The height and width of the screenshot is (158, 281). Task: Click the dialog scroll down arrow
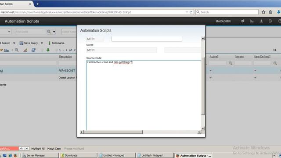(203, 128)
